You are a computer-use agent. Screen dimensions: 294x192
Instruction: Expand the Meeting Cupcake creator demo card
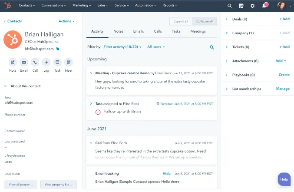pos(91,73)
